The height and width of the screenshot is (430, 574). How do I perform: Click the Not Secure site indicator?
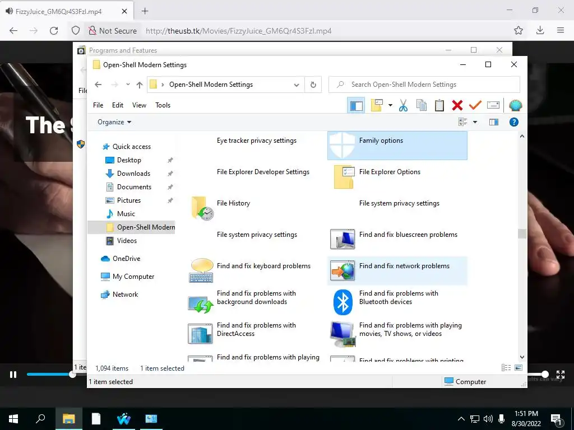(x=113, y=31)
